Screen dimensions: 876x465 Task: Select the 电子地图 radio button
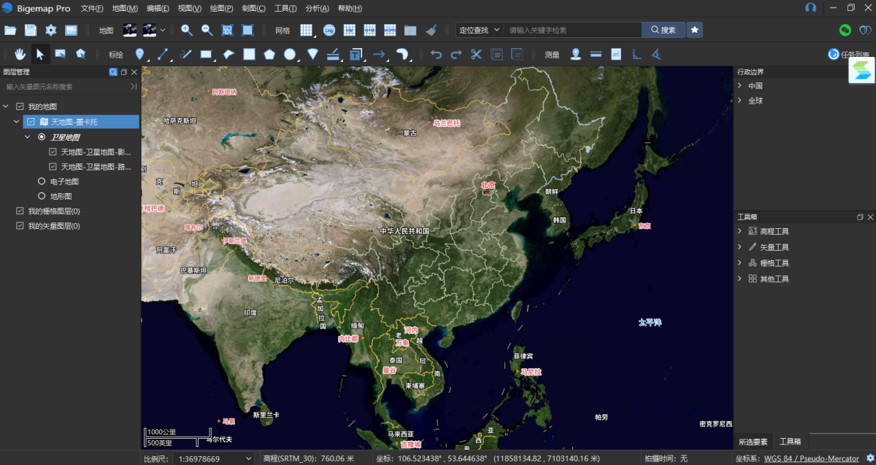(42, 181)
